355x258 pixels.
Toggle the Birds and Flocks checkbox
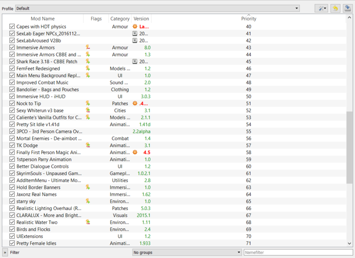[x=12, y=230]
